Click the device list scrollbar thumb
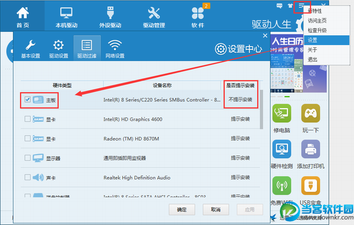Screen dimensions: 354x225 (x=261, y=109)
